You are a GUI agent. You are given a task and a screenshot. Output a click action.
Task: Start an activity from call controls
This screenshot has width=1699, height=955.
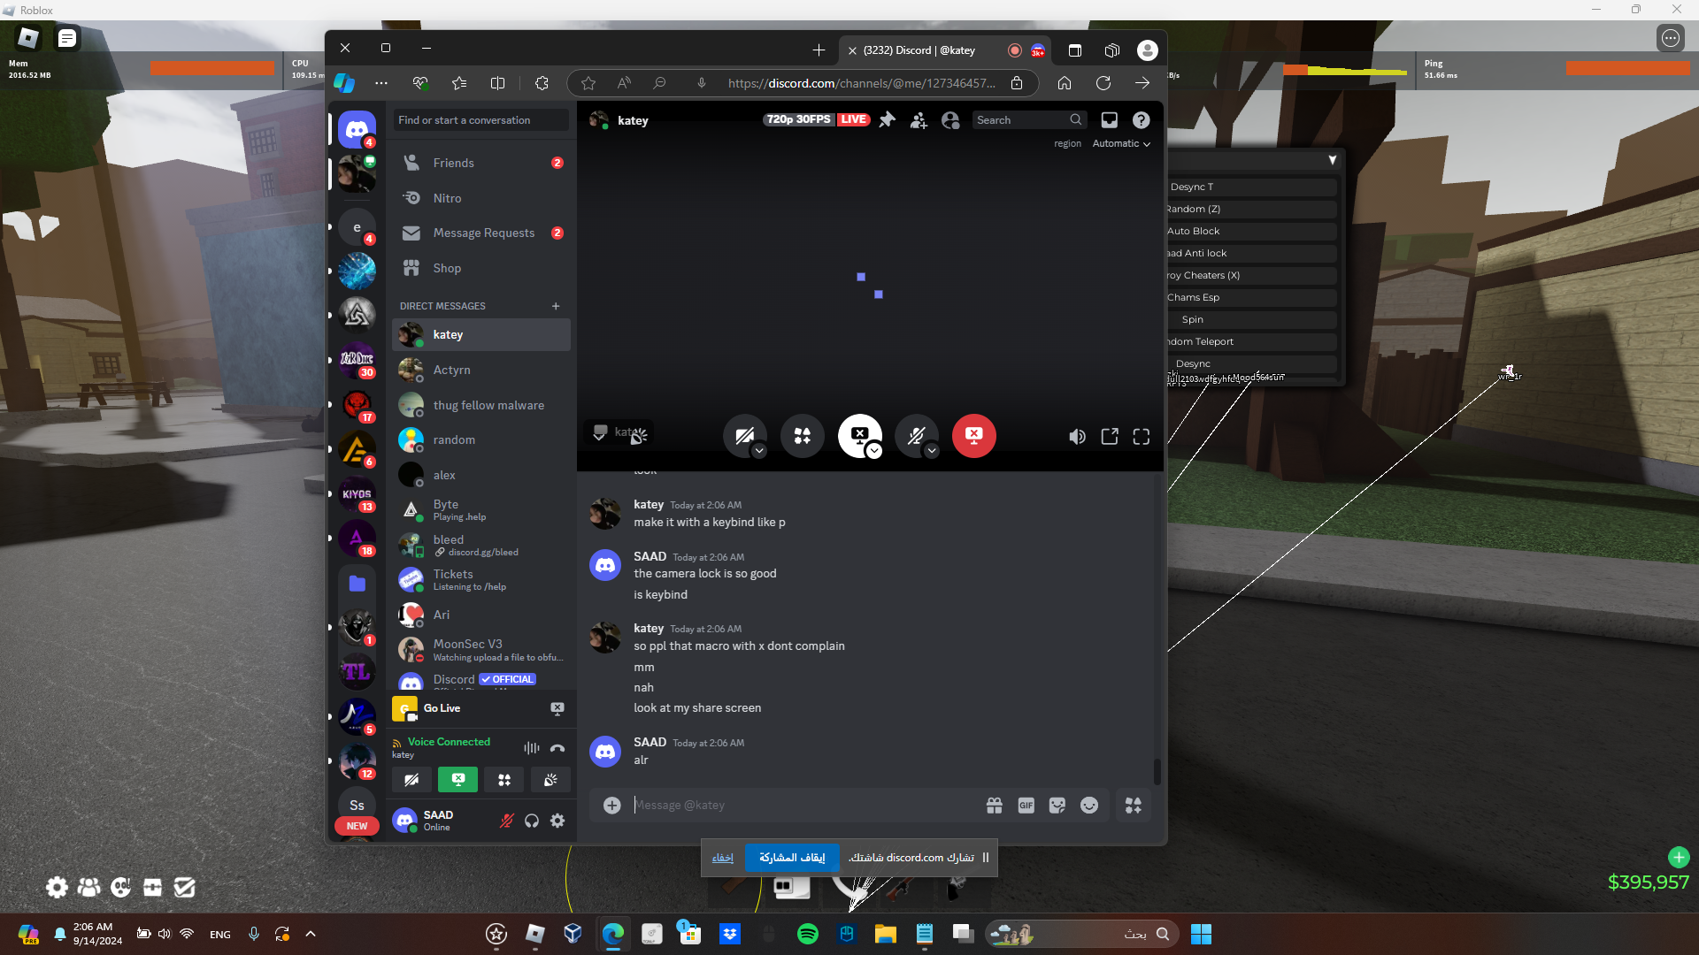coord(803,436)
